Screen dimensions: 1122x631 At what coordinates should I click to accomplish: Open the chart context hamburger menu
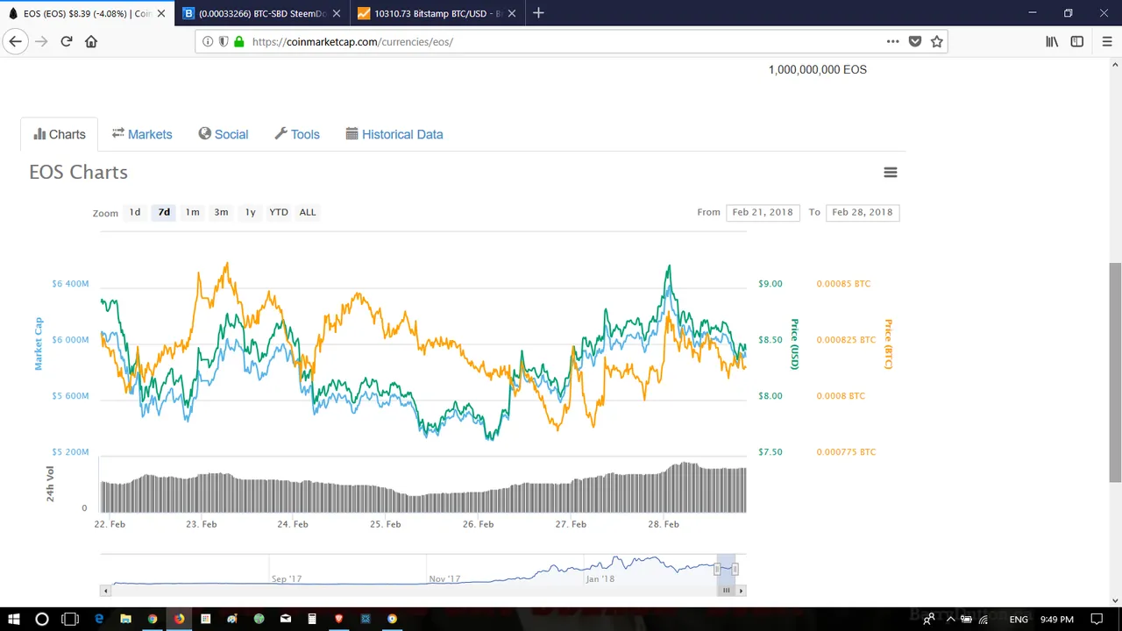(891, 173)
